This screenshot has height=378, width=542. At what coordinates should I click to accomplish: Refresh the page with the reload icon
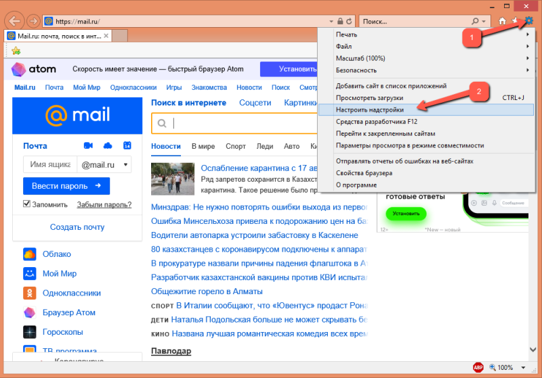349,22
